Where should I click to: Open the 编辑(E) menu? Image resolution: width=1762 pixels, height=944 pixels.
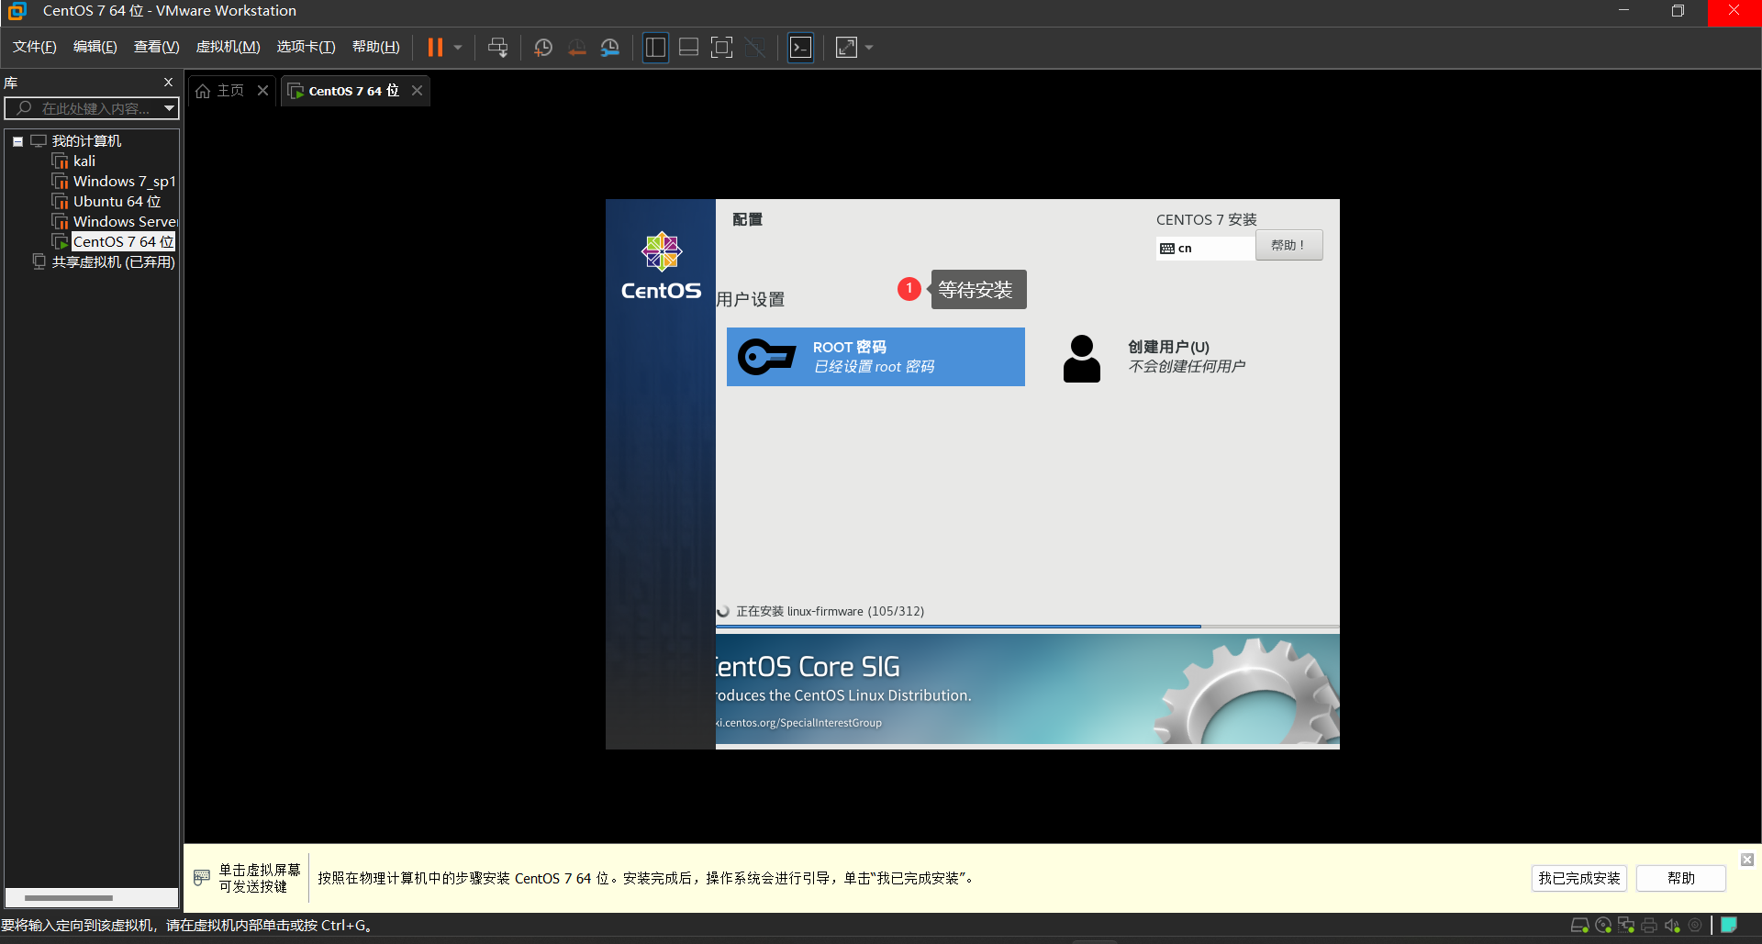[95, 47]
